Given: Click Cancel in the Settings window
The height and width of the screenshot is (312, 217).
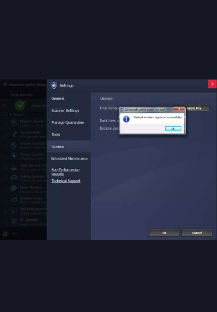Looking at the screenshot, I should [197, 233].
